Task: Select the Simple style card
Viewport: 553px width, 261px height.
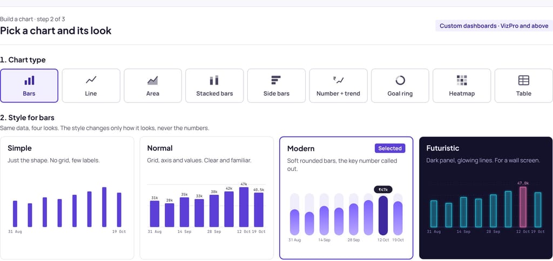Action: click(x=67, y=198)
